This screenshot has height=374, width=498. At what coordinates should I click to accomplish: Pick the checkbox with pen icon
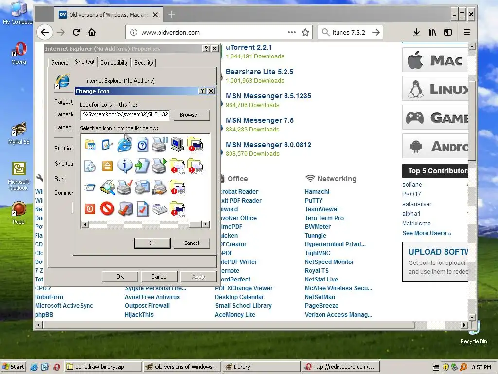click(107, 145)
